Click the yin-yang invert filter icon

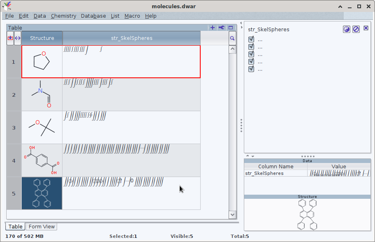click(347, 29)
